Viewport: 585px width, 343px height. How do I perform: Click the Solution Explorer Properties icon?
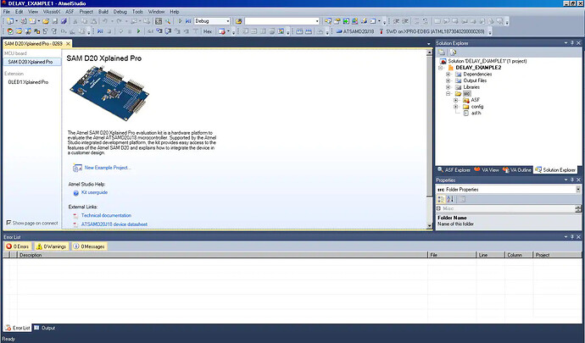[442, 53]
